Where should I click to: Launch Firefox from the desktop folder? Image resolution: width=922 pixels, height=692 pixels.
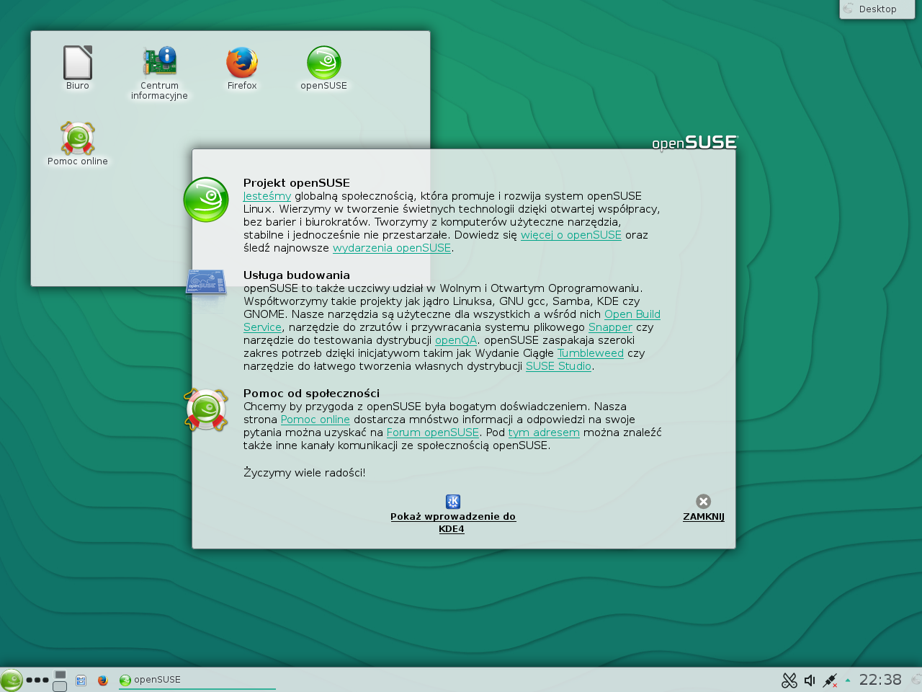click(x=242, y=63)
